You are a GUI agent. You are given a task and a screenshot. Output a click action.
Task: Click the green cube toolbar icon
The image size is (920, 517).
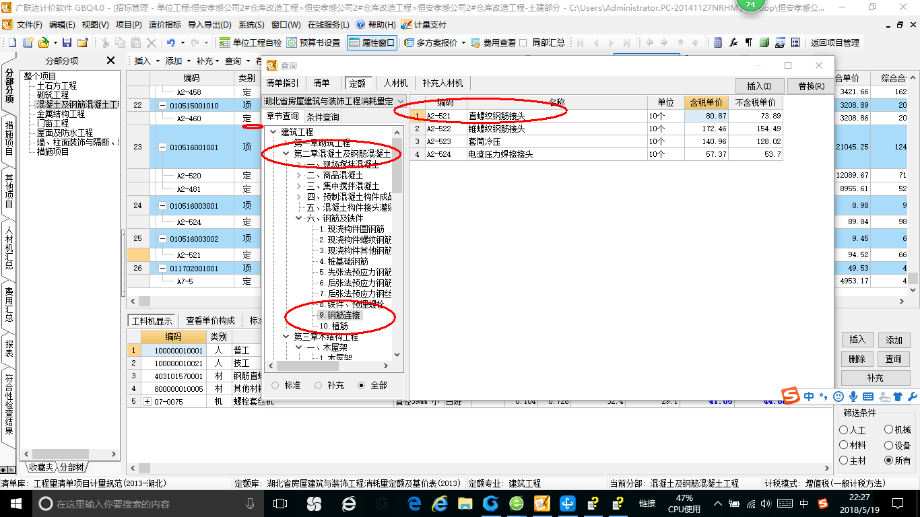pos(764,42)
